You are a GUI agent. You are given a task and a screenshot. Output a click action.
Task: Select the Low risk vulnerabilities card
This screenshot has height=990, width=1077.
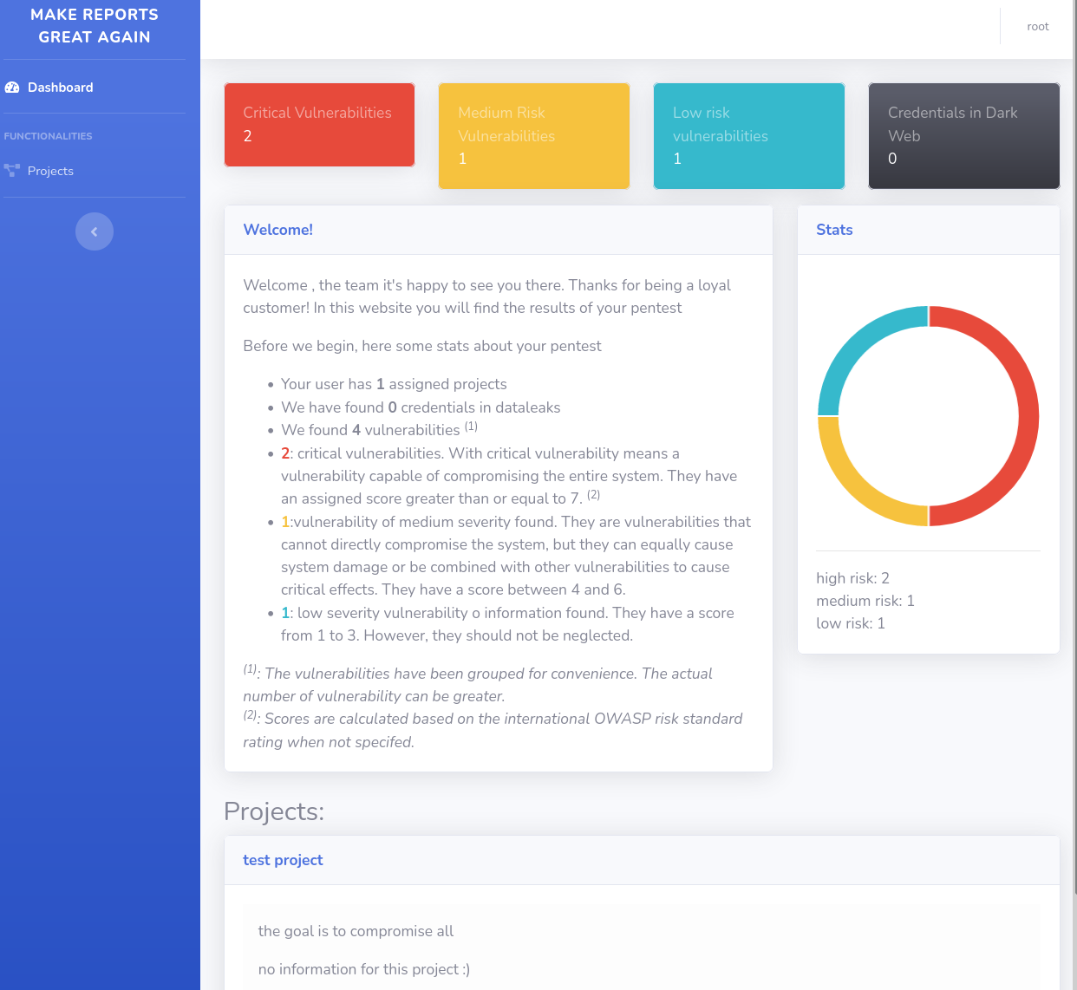(749, 136)
